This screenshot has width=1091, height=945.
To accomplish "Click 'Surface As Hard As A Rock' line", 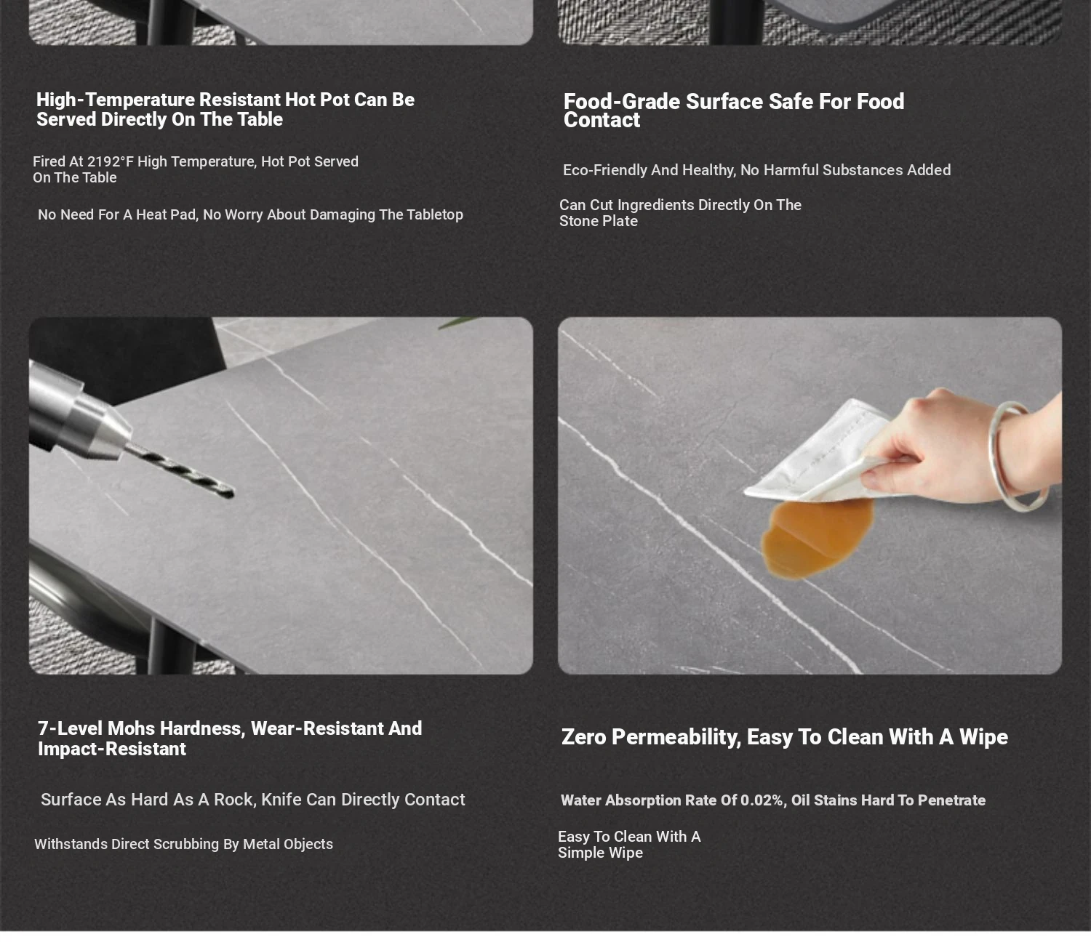I will pyautogui.click(x=253, y=800).
